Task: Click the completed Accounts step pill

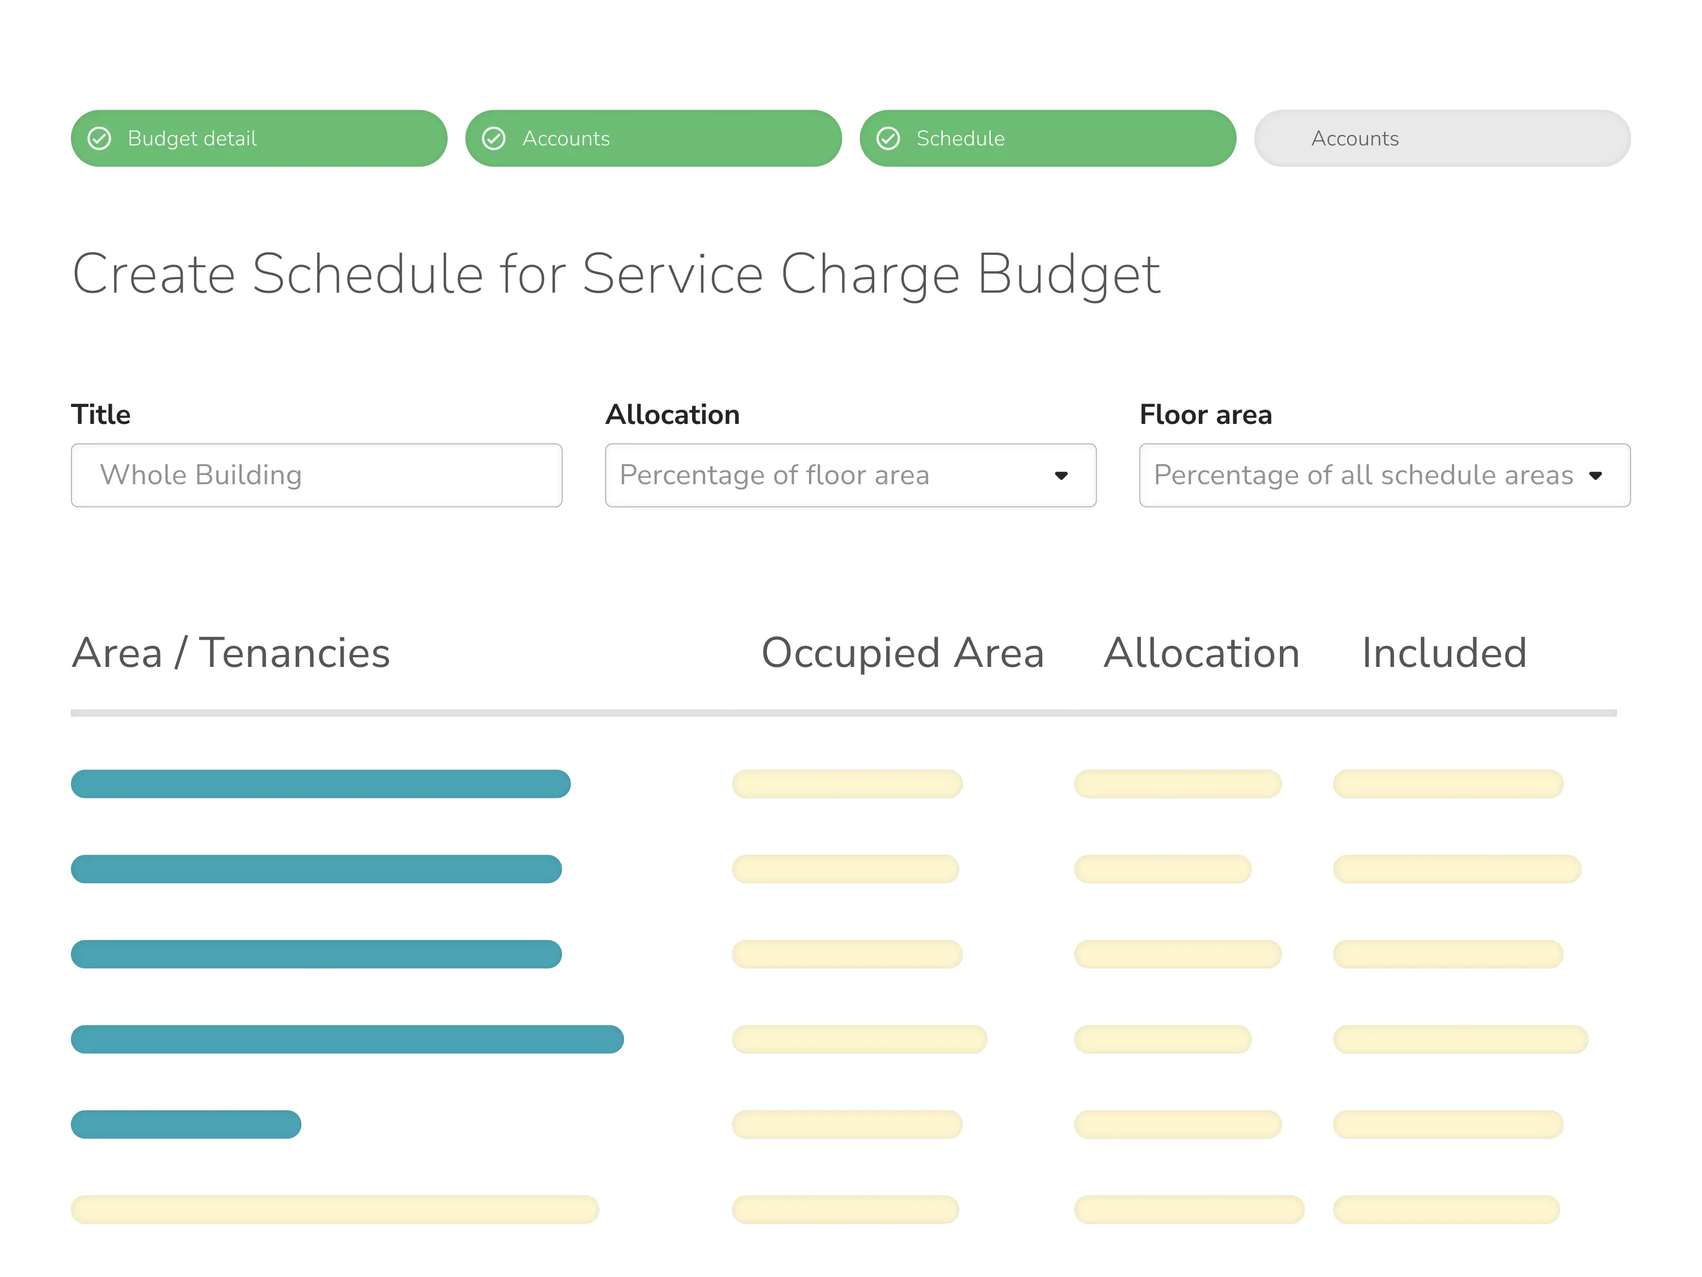Action: pyautogui.click(x=652, y=138)
